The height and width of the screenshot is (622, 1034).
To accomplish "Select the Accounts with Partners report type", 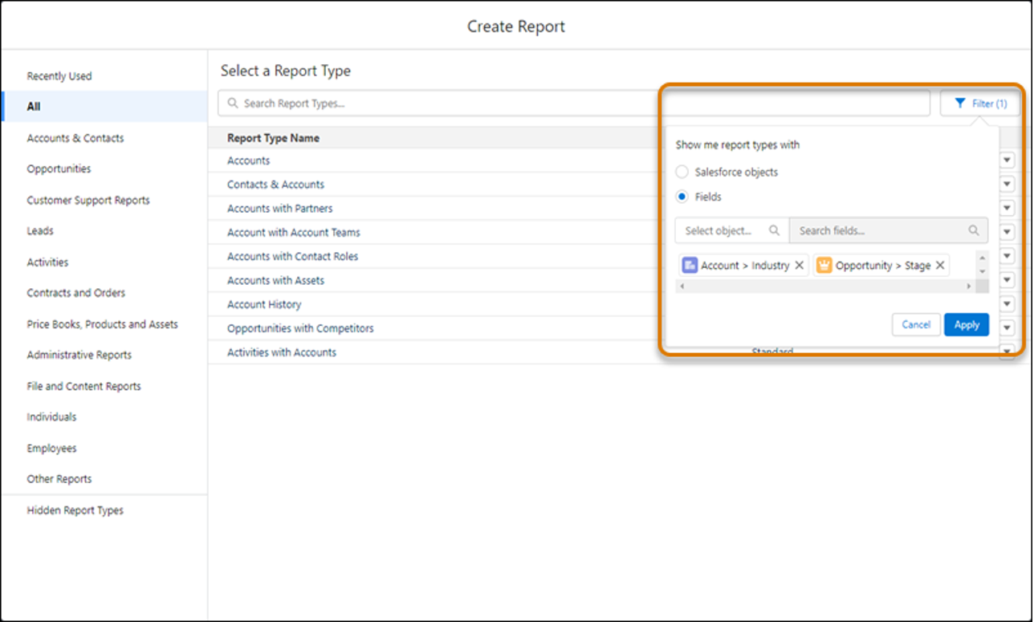I will (x=279, y=209).
